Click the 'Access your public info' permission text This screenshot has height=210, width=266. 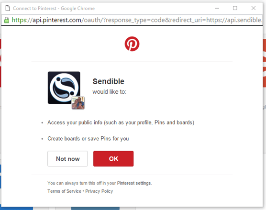[121, 122]
